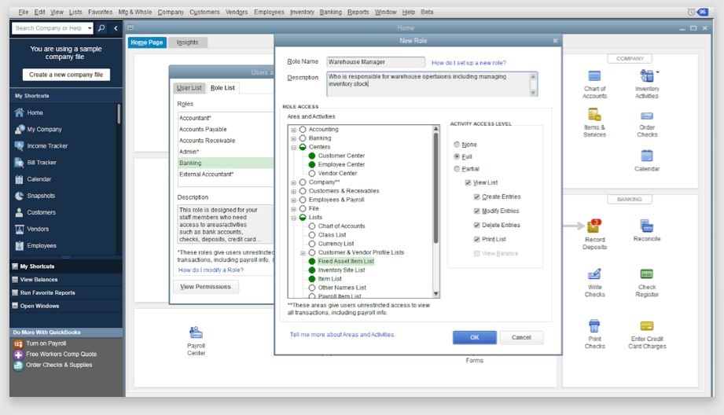Open Print Checks icon
Image resolution: width=724 pixels, height=415 pixels.
(594, 326)
